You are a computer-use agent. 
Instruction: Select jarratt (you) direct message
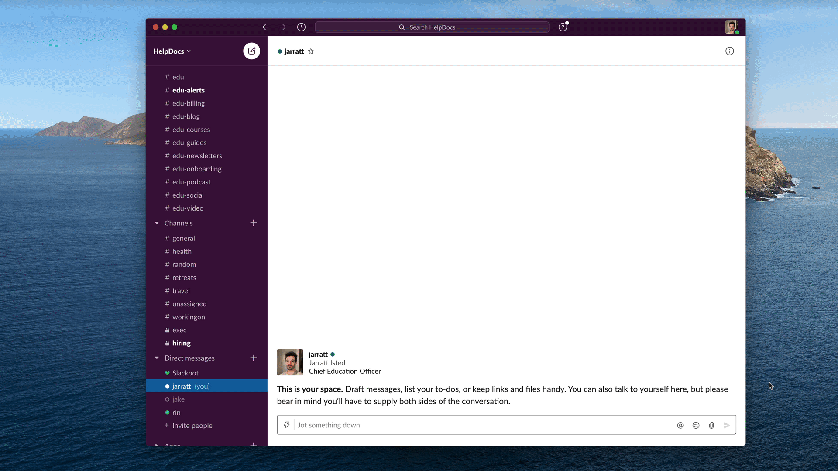207,386
